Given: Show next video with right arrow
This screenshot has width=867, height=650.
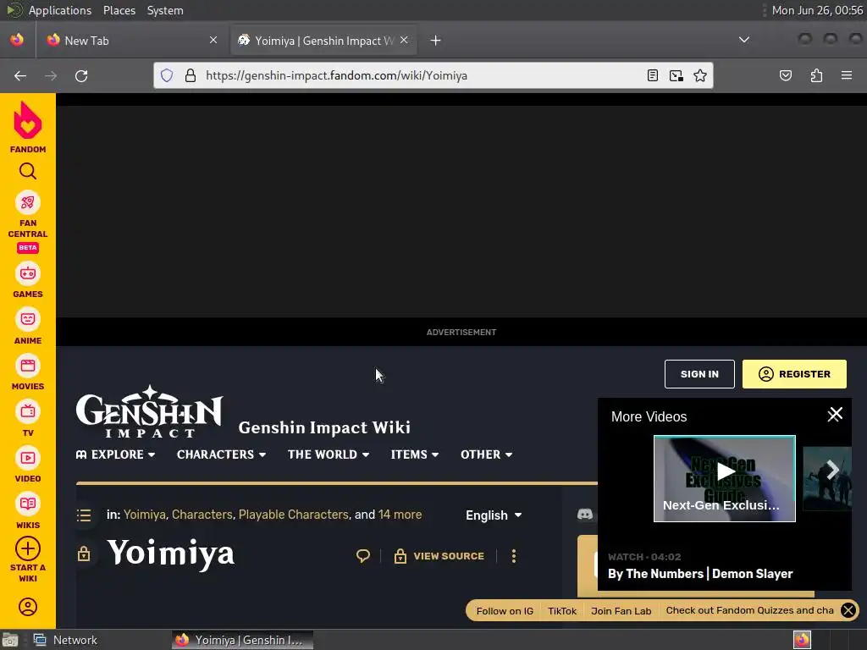Looking at the screenshot, I should pyautogui.click(x=832, y=471).
